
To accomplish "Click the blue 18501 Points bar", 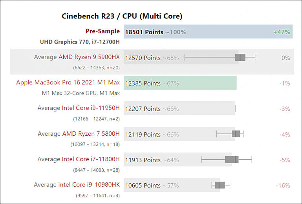I will coord(208,31).
